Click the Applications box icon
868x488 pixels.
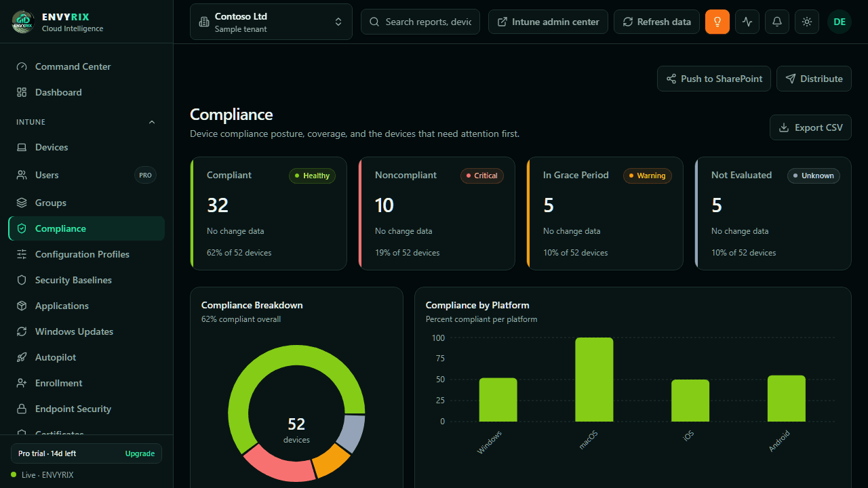pyautogui.click(x=22, y=306)
